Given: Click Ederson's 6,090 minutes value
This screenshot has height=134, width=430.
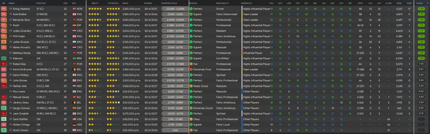Looking at the screenshot, I should click(x=399, y=58).
